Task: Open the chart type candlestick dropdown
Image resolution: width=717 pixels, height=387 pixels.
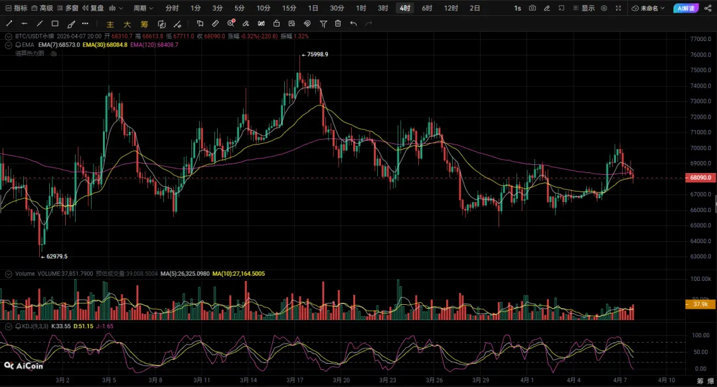Action: (x=116, y=8)
